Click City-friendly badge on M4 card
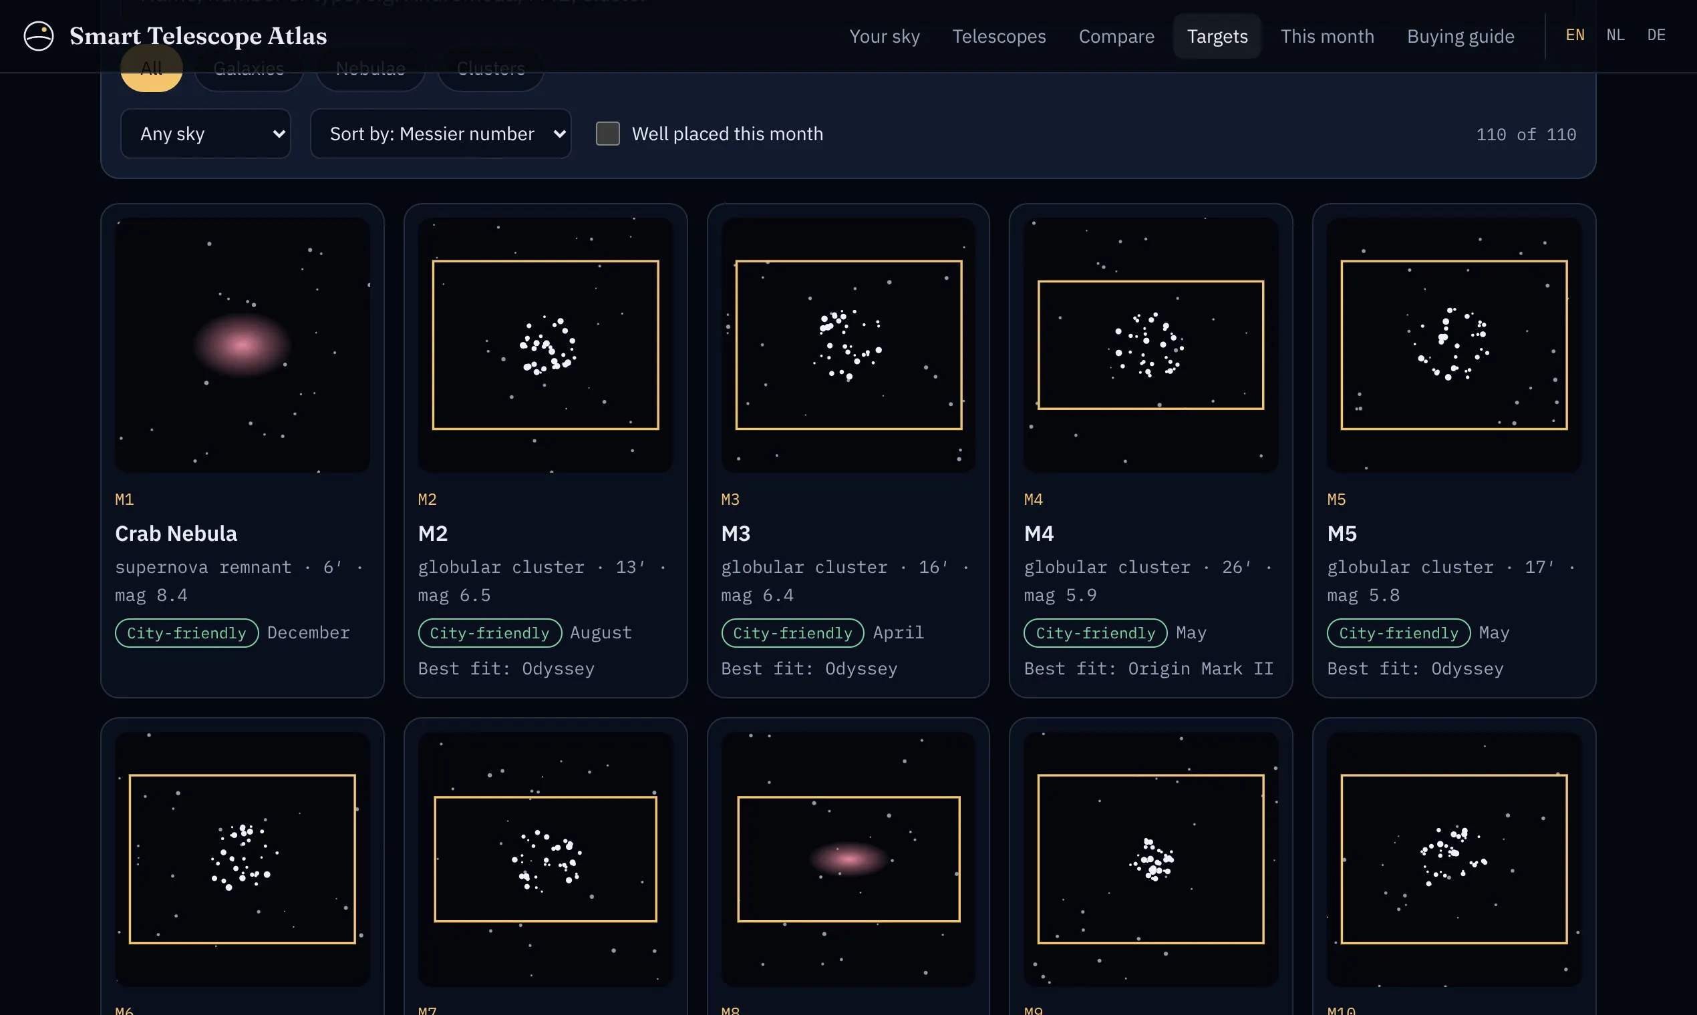The image size is (1697, 1015). point(1096,633)
